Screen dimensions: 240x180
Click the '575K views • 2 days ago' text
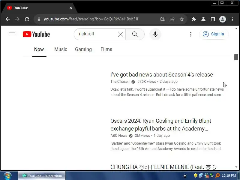[157, 82]
